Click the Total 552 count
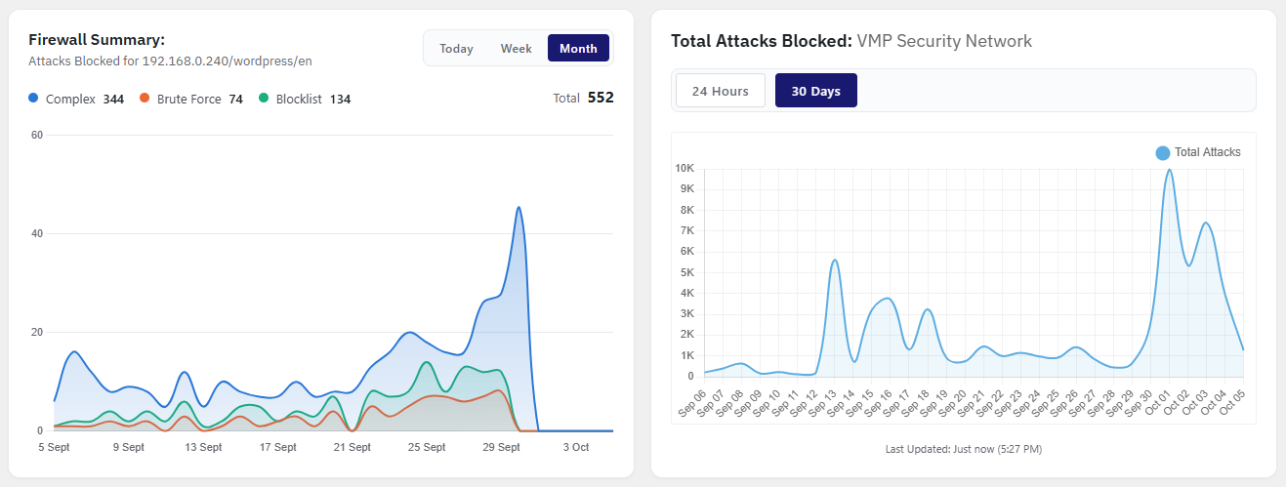The width and height of the screenshot is (1286, 487). point(583,98)
